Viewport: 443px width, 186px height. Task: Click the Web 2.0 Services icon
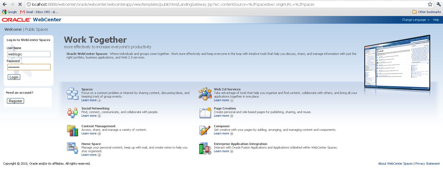coord(205,94)
